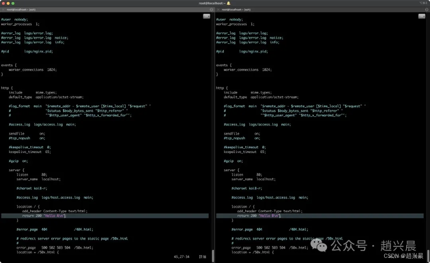
Task: Click '#gzip on;' in the right pane
Action: pos(233,161)
